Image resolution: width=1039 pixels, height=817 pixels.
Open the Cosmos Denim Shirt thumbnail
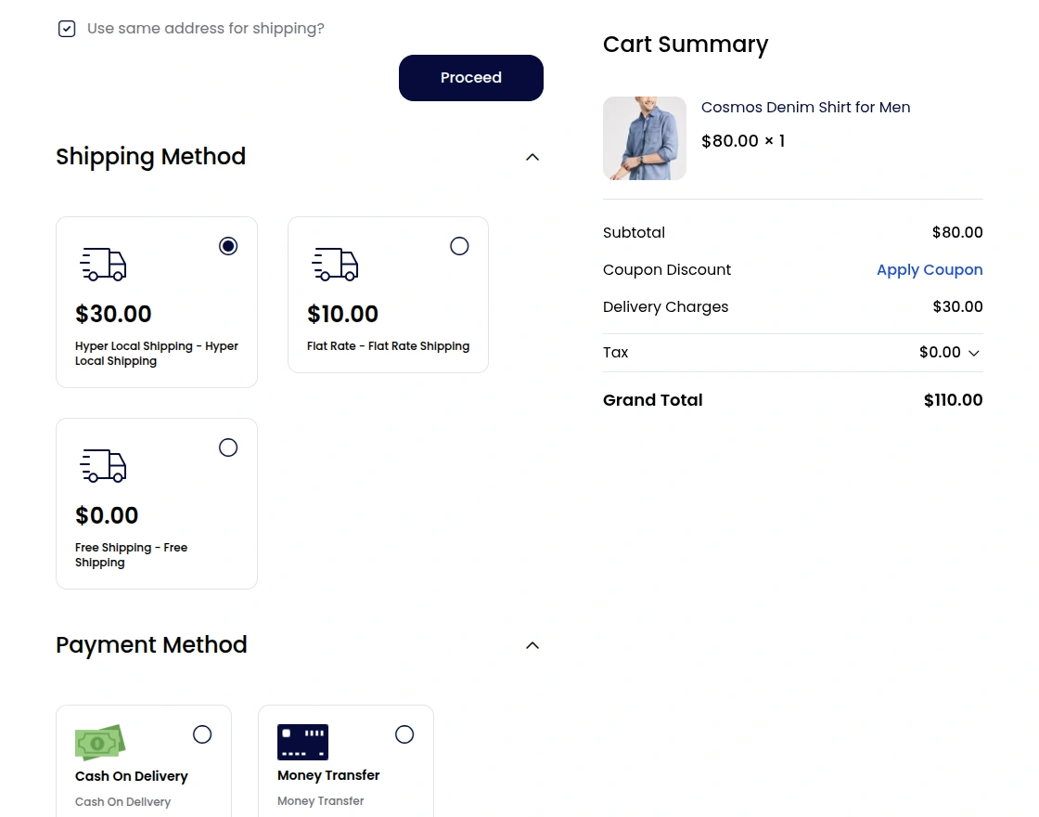(645, 138)
